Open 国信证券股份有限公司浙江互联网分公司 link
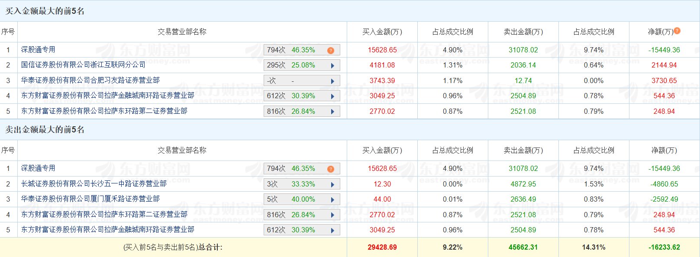Image resolution: width=700 pixels, height=257 pixels. (83, 65)
